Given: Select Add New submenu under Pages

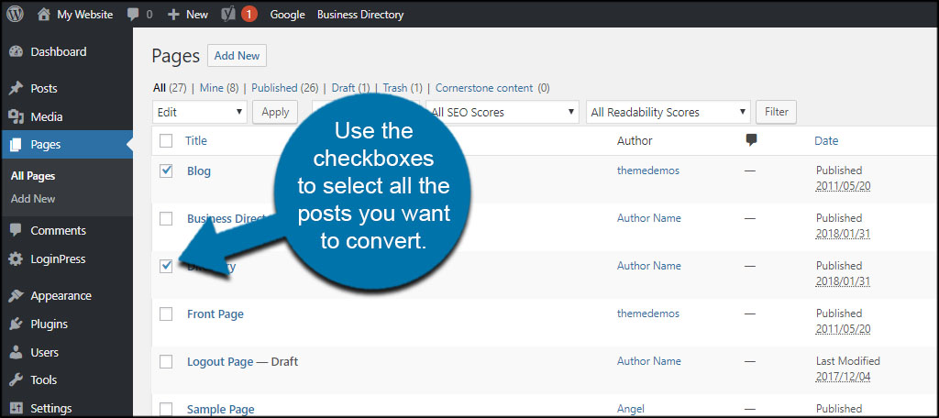Looking at the screenshot, I should [33, 198].
